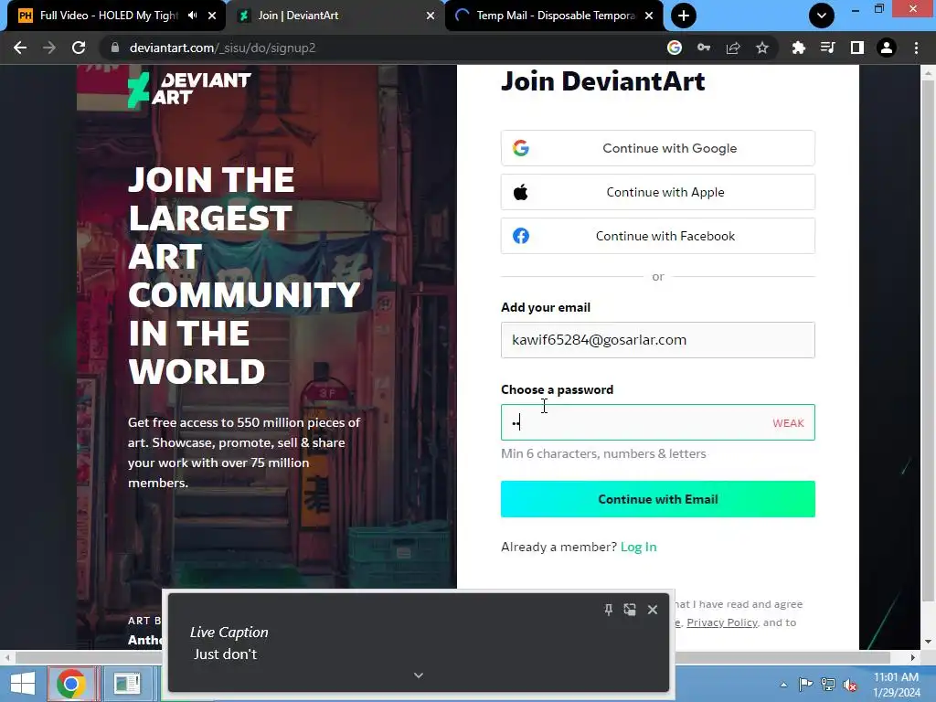Open the Windows Start menu

23,684
